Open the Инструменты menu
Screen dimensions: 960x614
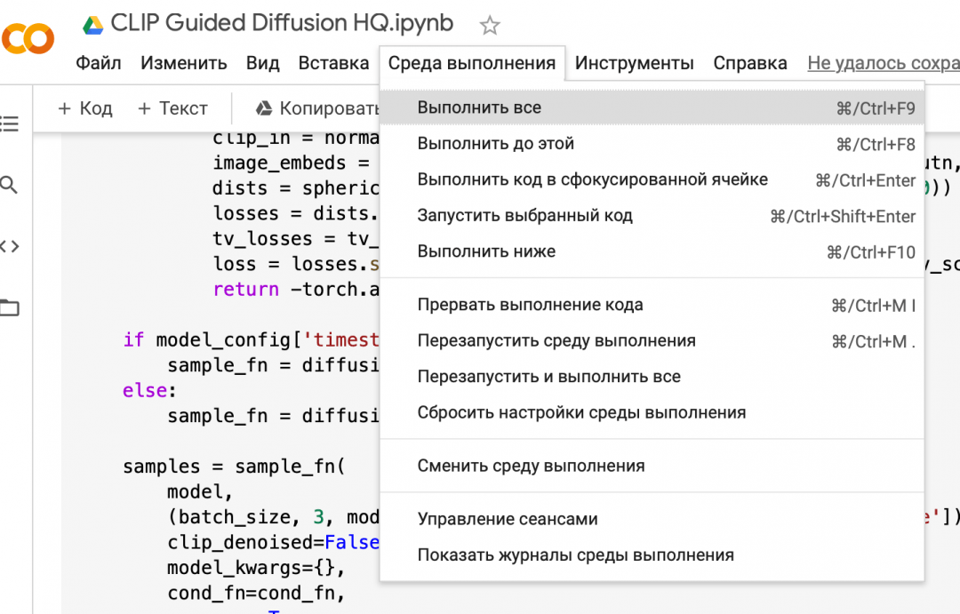(634, 63)
